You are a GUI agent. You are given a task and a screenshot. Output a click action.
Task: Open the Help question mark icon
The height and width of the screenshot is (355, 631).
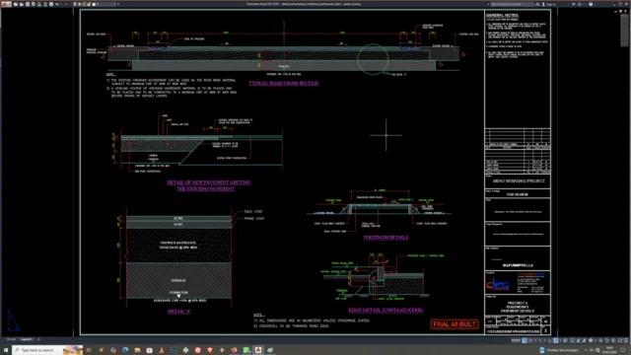click(591, 4)
